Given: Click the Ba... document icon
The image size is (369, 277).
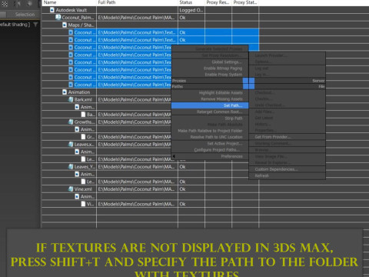Looking at the screenshot, I should coord(83,114).
